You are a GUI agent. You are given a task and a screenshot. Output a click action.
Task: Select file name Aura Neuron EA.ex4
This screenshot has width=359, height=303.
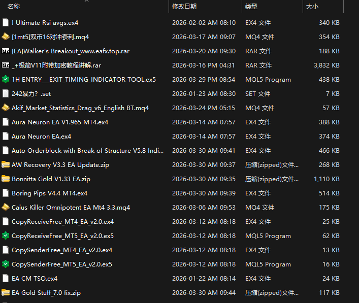tap(42, 136)
